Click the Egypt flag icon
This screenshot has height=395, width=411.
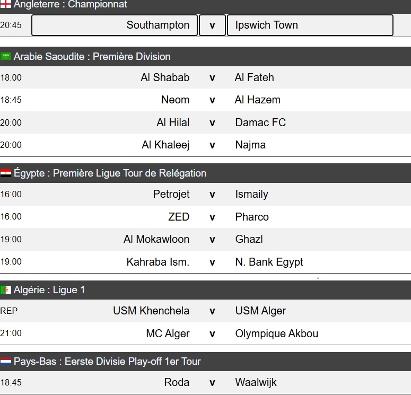(6, 173)
